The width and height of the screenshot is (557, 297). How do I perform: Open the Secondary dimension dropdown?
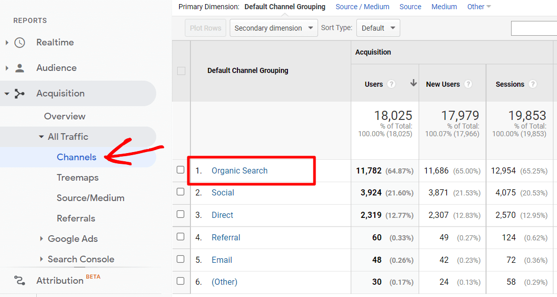(x=274, y=28)
